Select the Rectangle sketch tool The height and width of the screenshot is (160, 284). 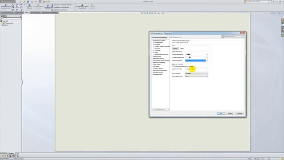(13, 7)
